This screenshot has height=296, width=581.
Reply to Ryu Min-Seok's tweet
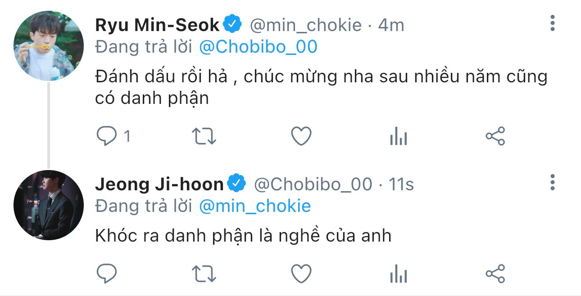pyautogui.click(x=107, y=136)
